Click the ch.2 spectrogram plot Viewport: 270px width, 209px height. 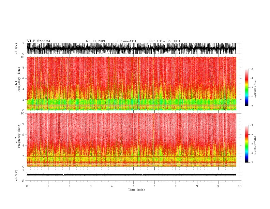131,140
